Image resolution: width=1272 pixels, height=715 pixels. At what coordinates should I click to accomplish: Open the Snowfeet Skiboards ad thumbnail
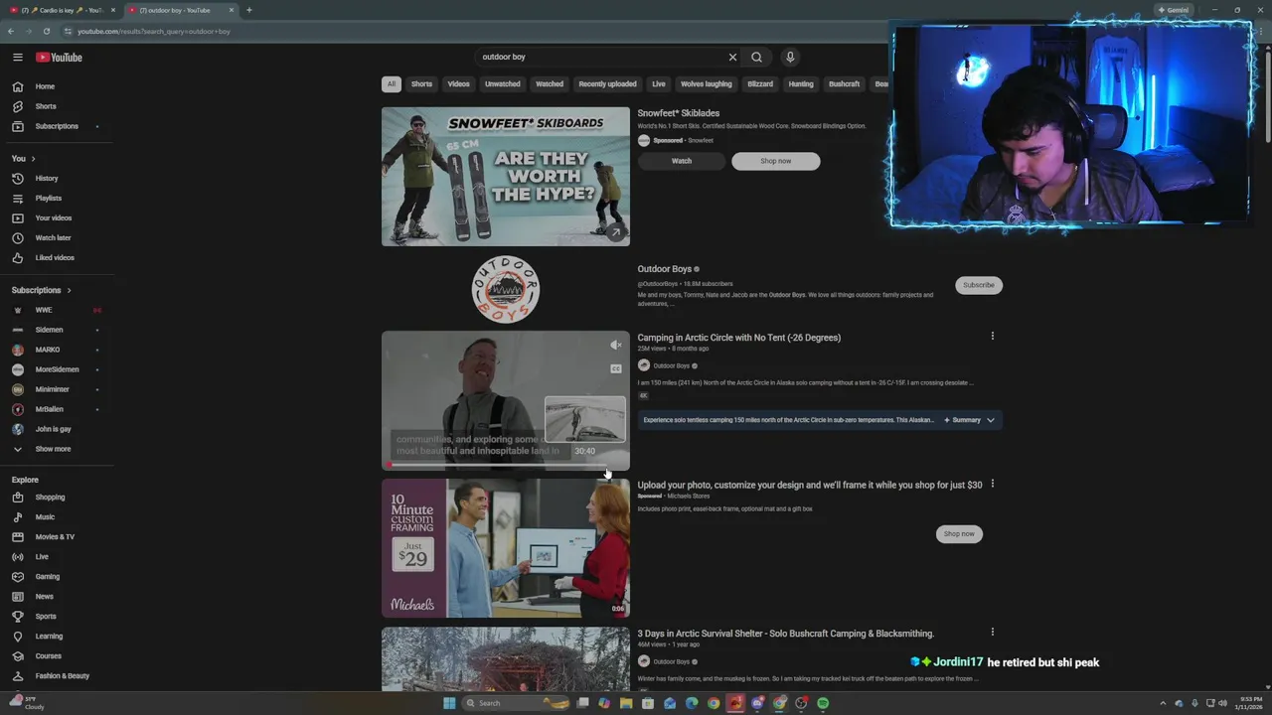click(506, 177)
